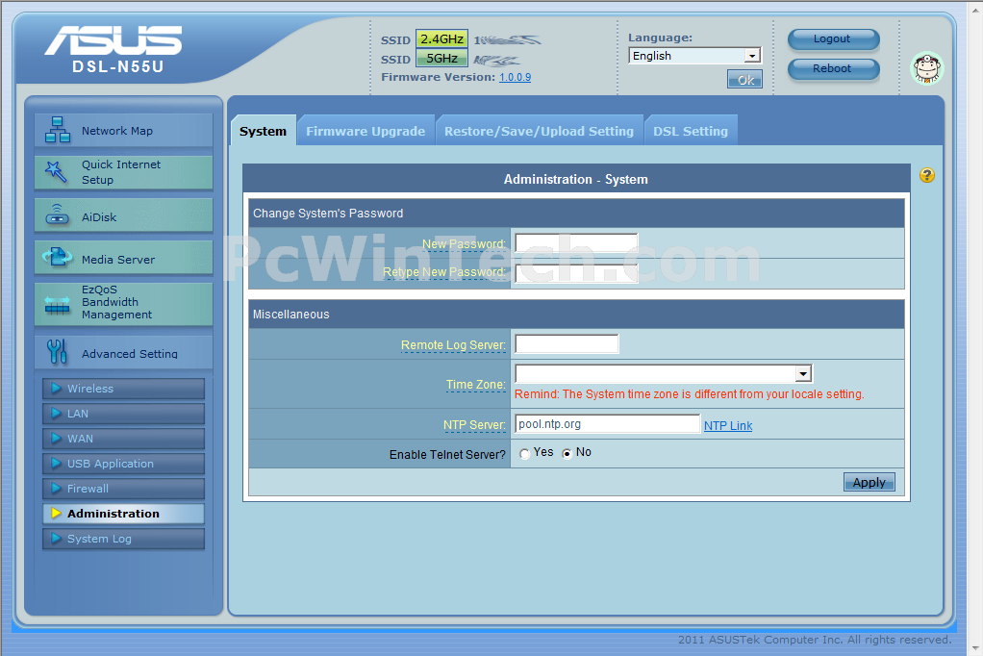
Task: Click the Quick Internet Setup wand icon
Action: (x=56, y=172)
